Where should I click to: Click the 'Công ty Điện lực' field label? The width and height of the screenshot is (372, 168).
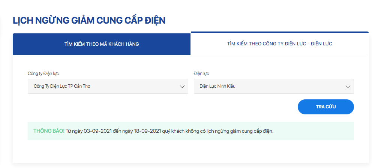click(x=43, y=73)
